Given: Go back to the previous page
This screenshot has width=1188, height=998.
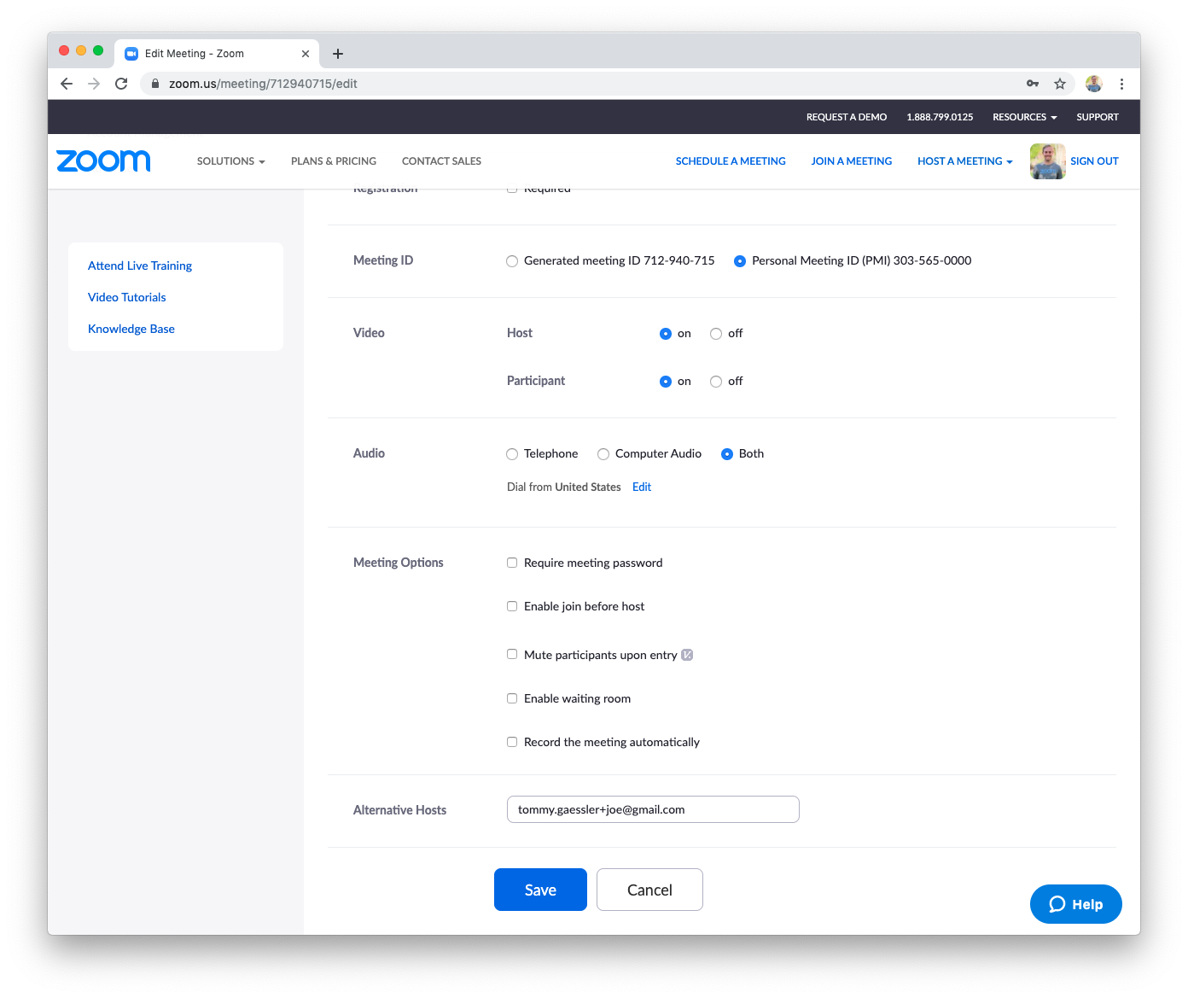Looking at the screenshot, I should click(x=67, y=84).
